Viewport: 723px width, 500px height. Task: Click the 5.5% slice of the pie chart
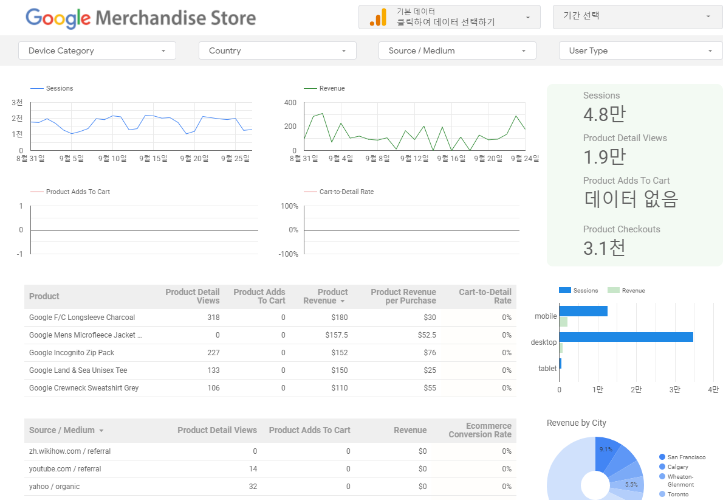pos(630,485)
